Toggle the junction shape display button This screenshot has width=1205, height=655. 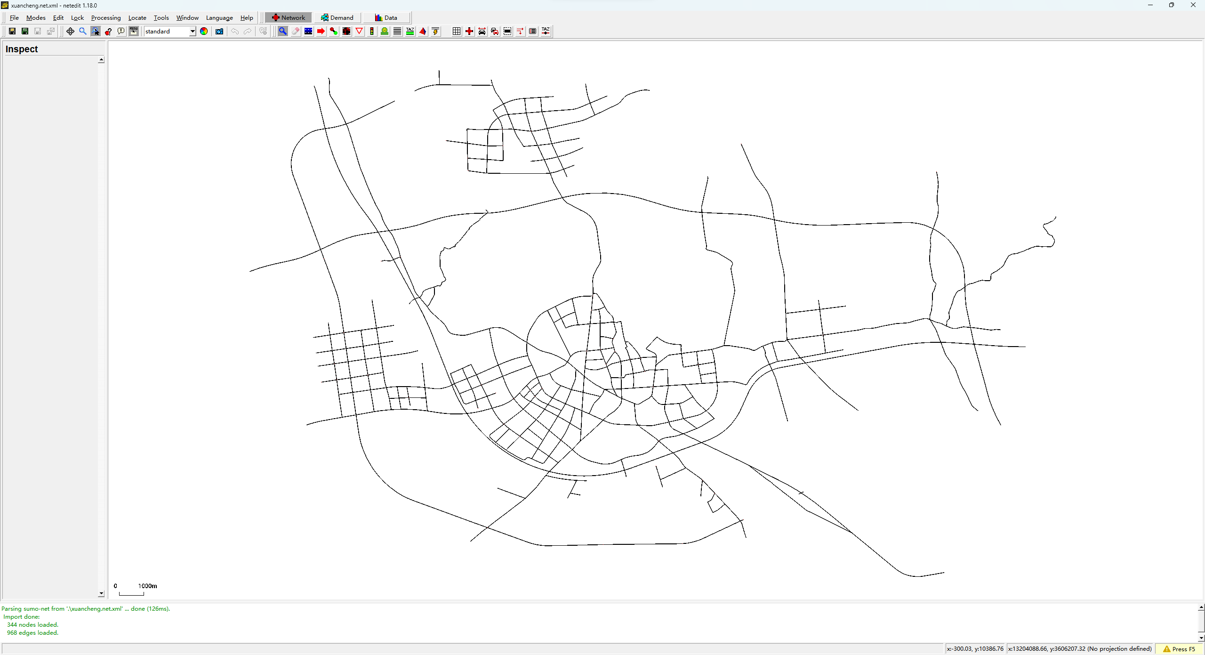469,32
